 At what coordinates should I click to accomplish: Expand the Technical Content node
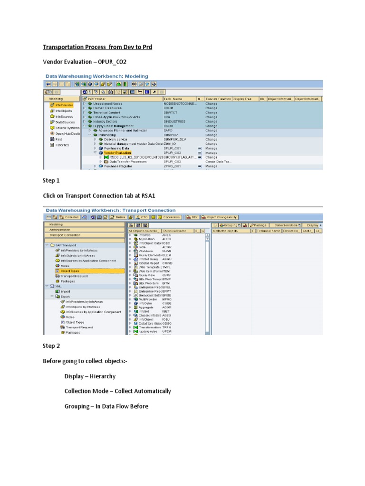[85, 112]
